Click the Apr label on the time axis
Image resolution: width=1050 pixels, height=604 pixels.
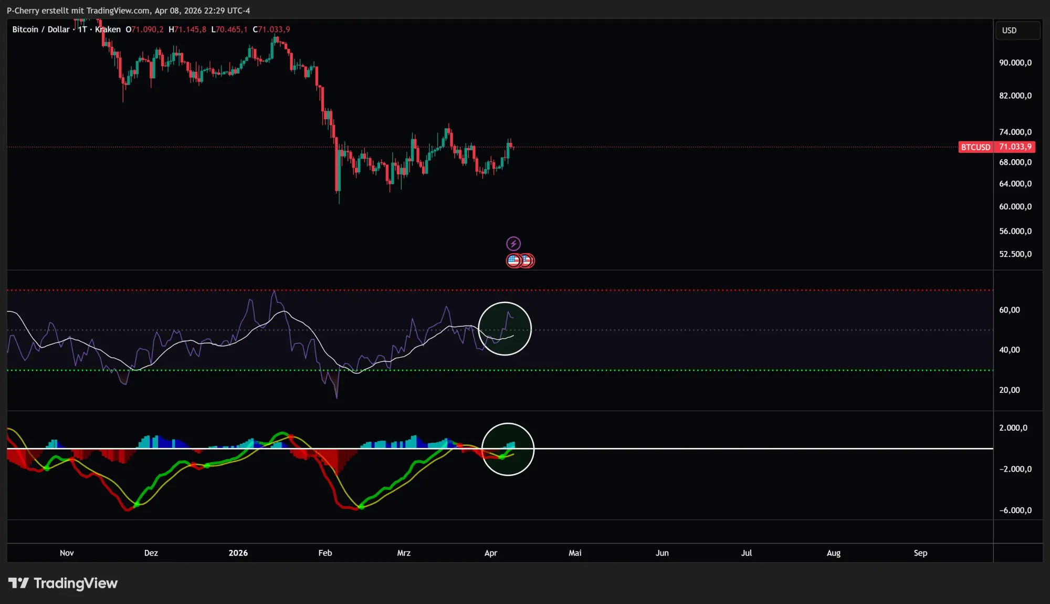pyautogui.click(x=490, y=553)
